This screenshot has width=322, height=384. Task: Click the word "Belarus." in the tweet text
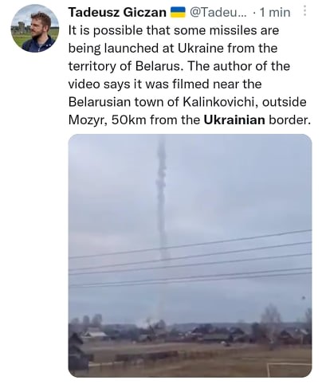point(159,66)
